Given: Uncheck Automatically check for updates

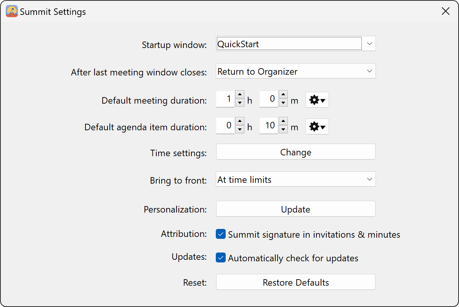Looking at the screenshot, I should (x=221, y=258).
